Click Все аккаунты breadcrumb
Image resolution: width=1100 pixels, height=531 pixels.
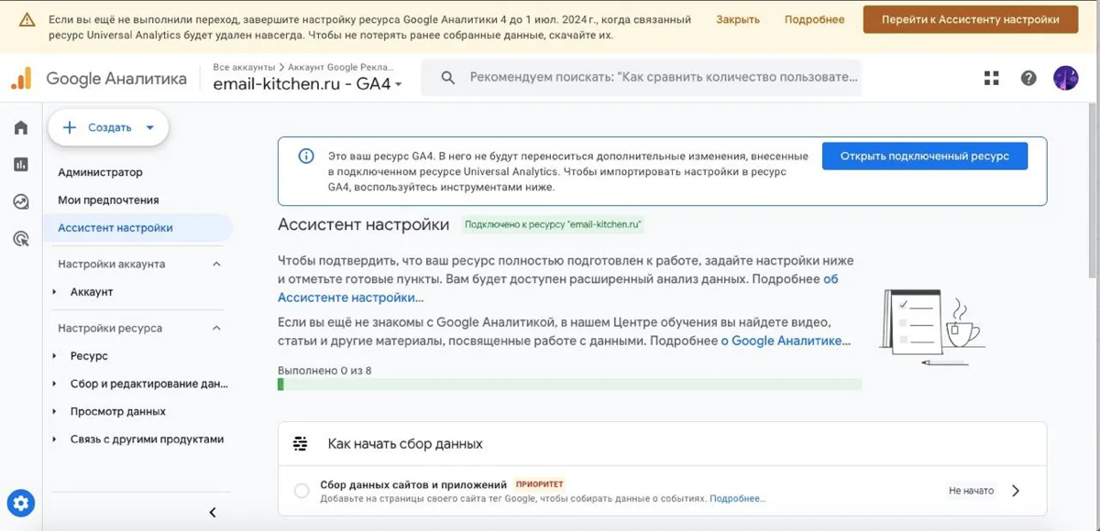[x=244, y=67]
